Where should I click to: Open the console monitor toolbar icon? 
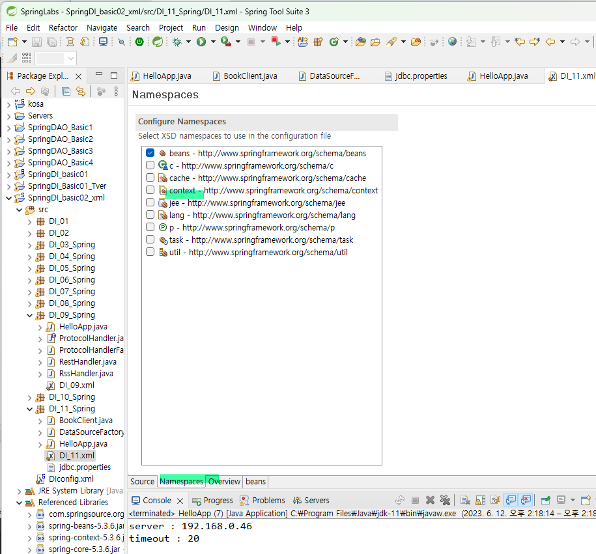tap(103, 42)
